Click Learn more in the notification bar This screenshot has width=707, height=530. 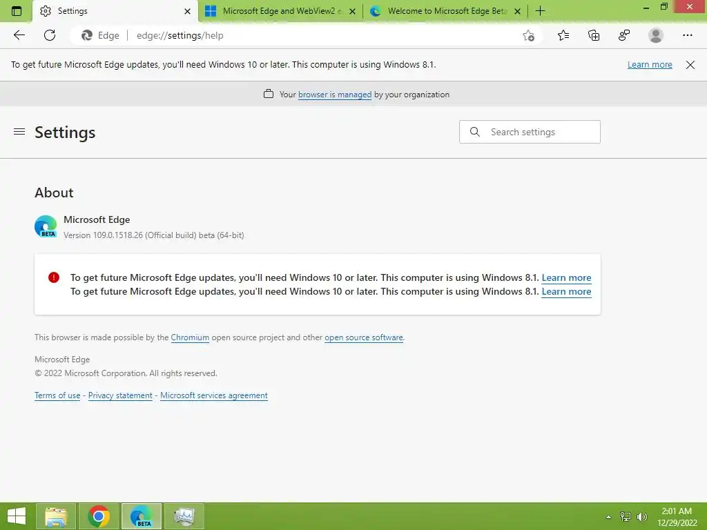click(x=650, y=65)
